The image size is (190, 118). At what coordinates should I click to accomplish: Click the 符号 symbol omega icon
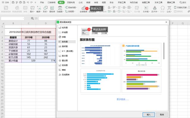(162, 9)
